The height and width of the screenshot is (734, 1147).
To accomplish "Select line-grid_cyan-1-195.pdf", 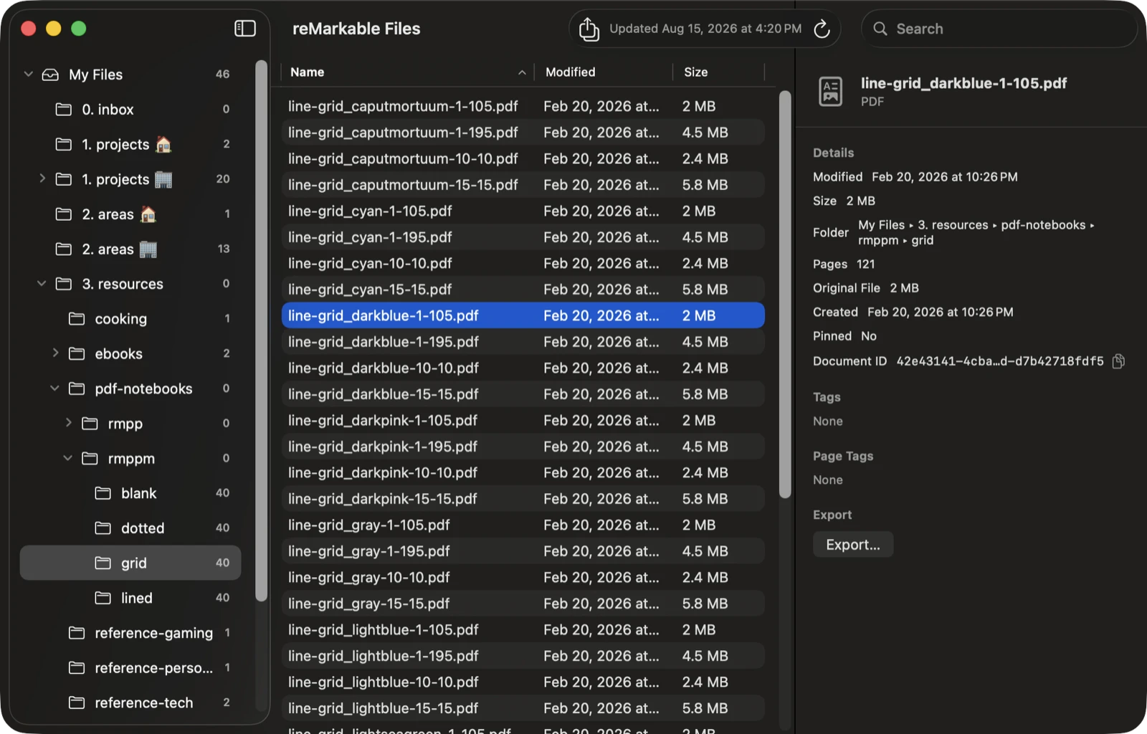I will (523, 237).
